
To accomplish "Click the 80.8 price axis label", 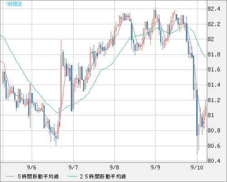I will (x=214, y=130).
